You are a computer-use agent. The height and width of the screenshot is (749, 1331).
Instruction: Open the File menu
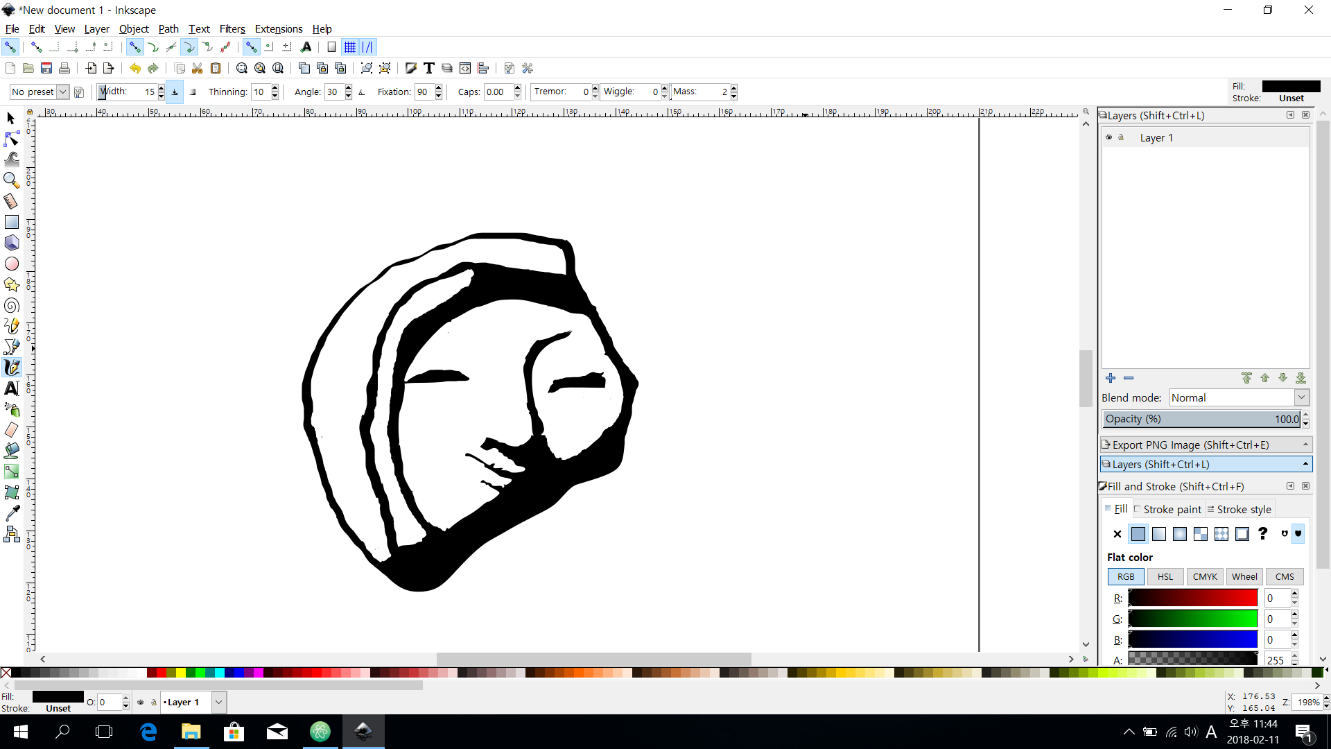pyautogui.click(x=12, y=28)
